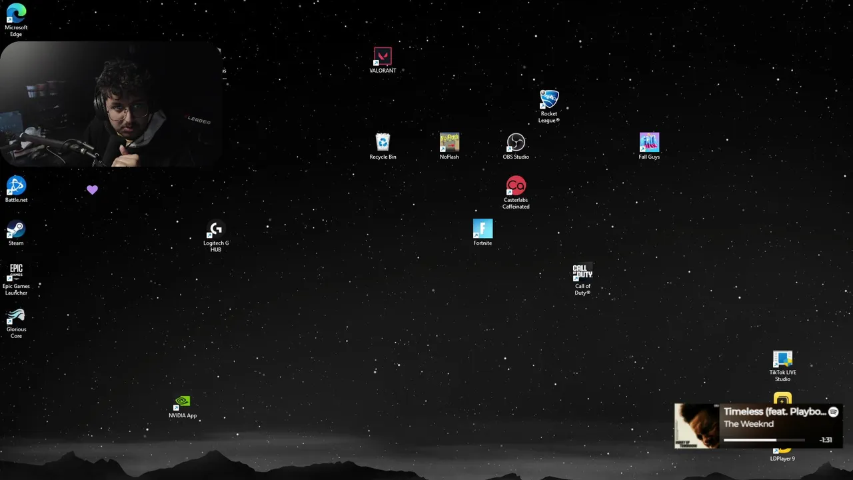Image resolution: width=853 pixels, height=480 pixels.
Task: Click the Timeless song title text
Action: [774, 412]
